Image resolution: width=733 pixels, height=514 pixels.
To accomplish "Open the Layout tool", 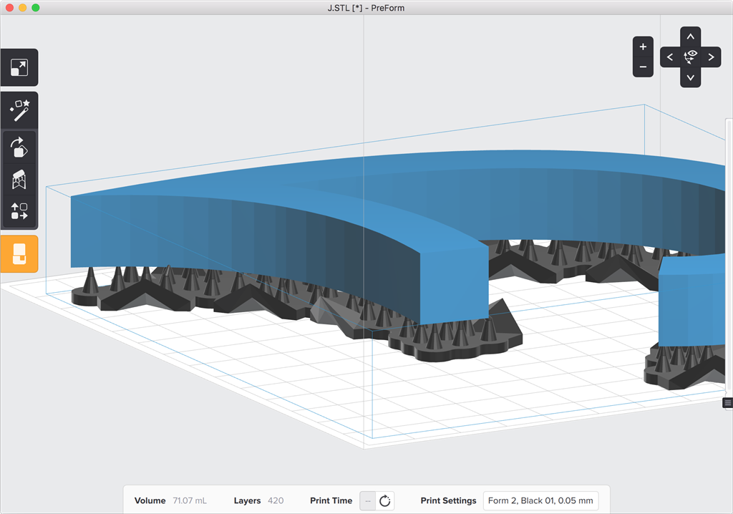I will 19,211.
